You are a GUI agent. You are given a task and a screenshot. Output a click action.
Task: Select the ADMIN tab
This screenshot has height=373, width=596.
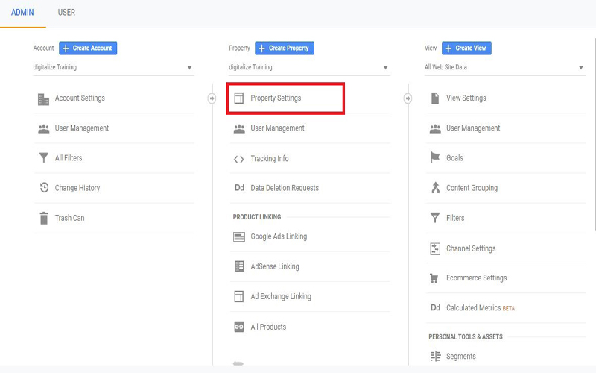click(22, 13)
